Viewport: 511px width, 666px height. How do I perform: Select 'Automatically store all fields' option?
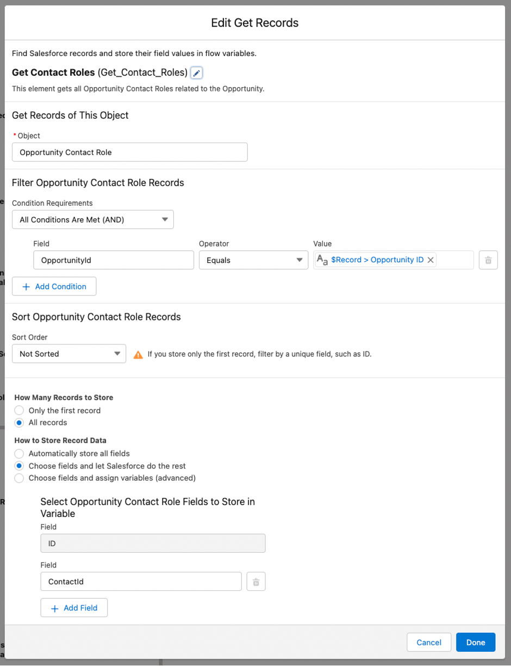[x=19, y=453]
